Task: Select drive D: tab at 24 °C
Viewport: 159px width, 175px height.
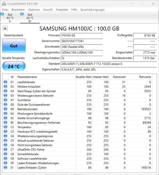Action: 30,18
